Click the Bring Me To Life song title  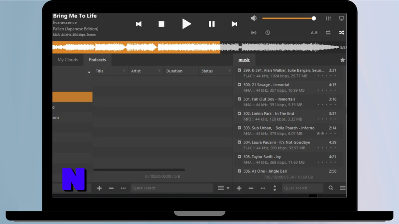pos(75,16)
